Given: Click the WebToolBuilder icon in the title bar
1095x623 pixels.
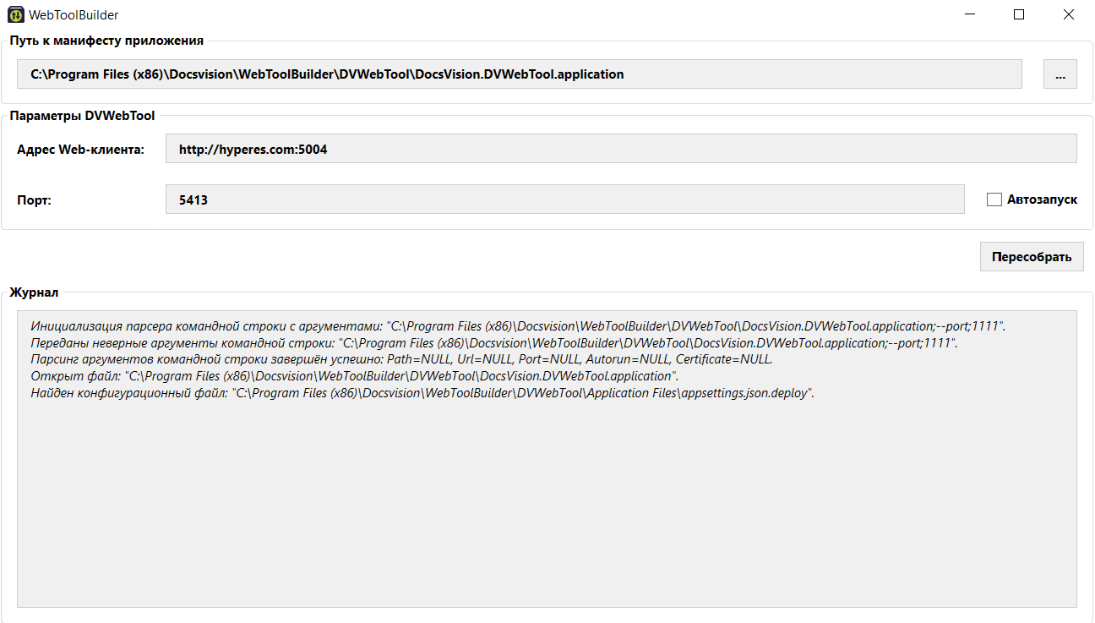Looking at the screenshot, I should pyautogui.click(x=15, y=14).
